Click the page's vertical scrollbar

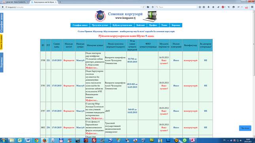[254, 74]
